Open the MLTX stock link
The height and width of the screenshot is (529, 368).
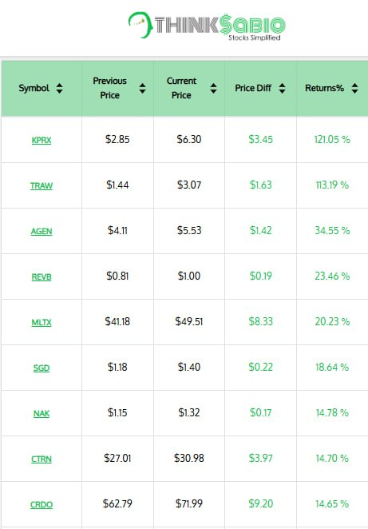click(42, 322)
